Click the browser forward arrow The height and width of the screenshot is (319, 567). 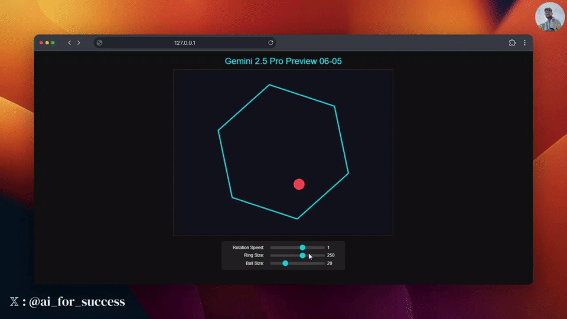pyautogui.click(x=79, y=43)
